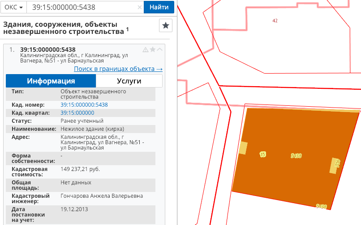
Task: Star result 39:15:000000:5438 as favorite
Action: click(153, 50)
